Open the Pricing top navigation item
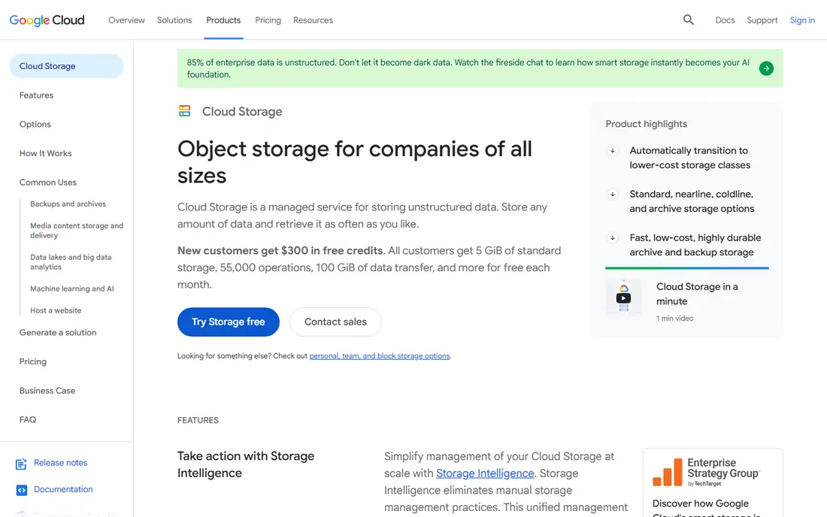 [x=268, y=20]
